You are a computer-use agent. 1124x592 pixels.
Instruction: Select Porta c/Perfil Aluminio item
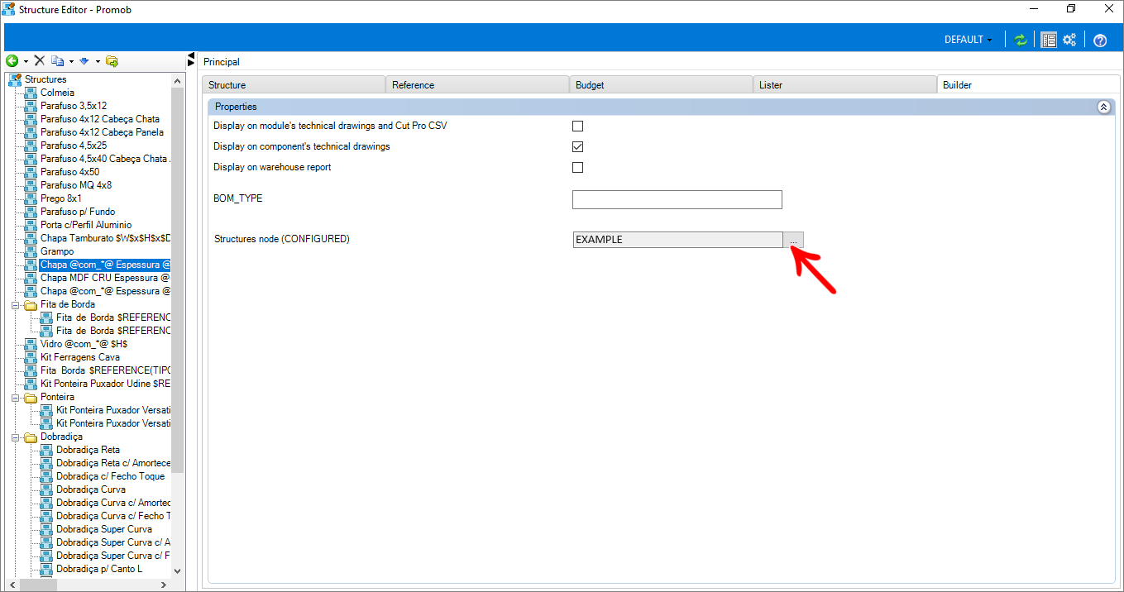(x=86, y=225)
